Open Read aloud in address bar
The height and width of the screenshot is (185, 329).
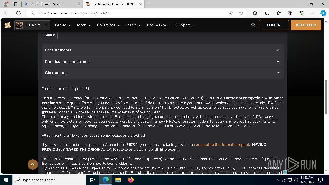point(231,13)
